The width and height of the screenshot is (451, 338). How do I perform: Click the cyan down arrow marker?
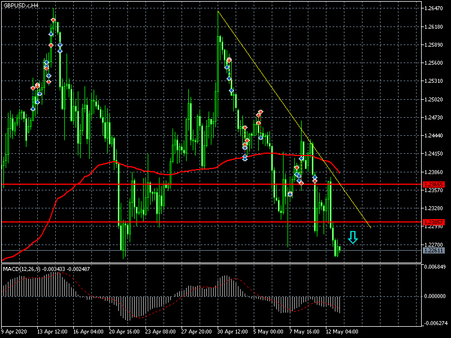point(353,237)
